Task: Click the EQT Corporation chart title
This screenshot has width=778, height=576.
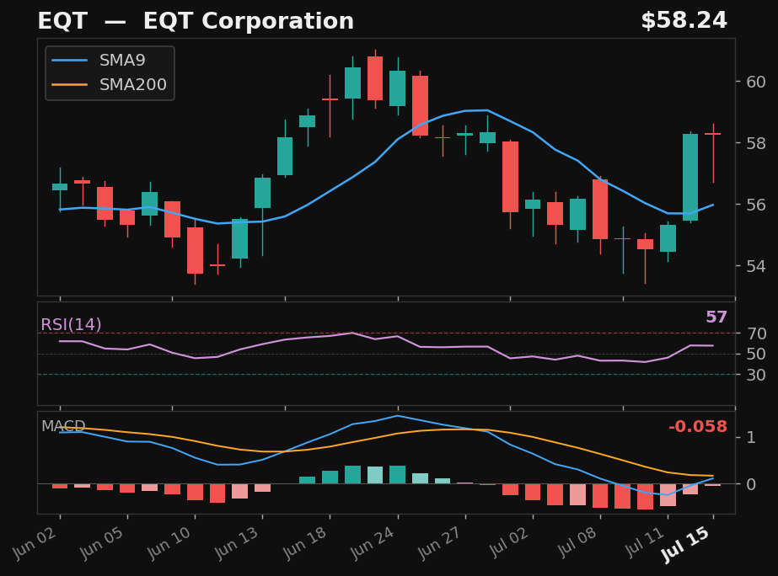Action: [x=196, y=21]
